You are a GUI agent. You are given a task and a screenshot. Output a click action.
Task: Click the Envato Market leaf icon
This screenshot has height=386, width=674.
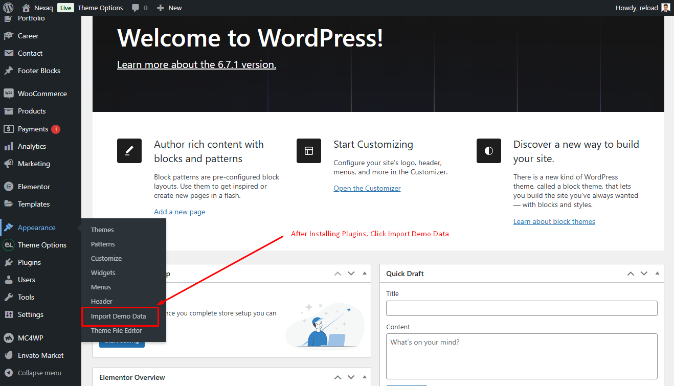[x=8, y=355]
